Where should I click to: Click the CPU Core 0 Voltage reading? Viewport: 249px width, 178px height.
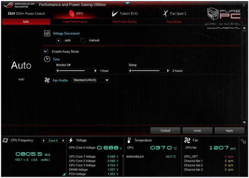pyautogui.click(x=110, y=148)
